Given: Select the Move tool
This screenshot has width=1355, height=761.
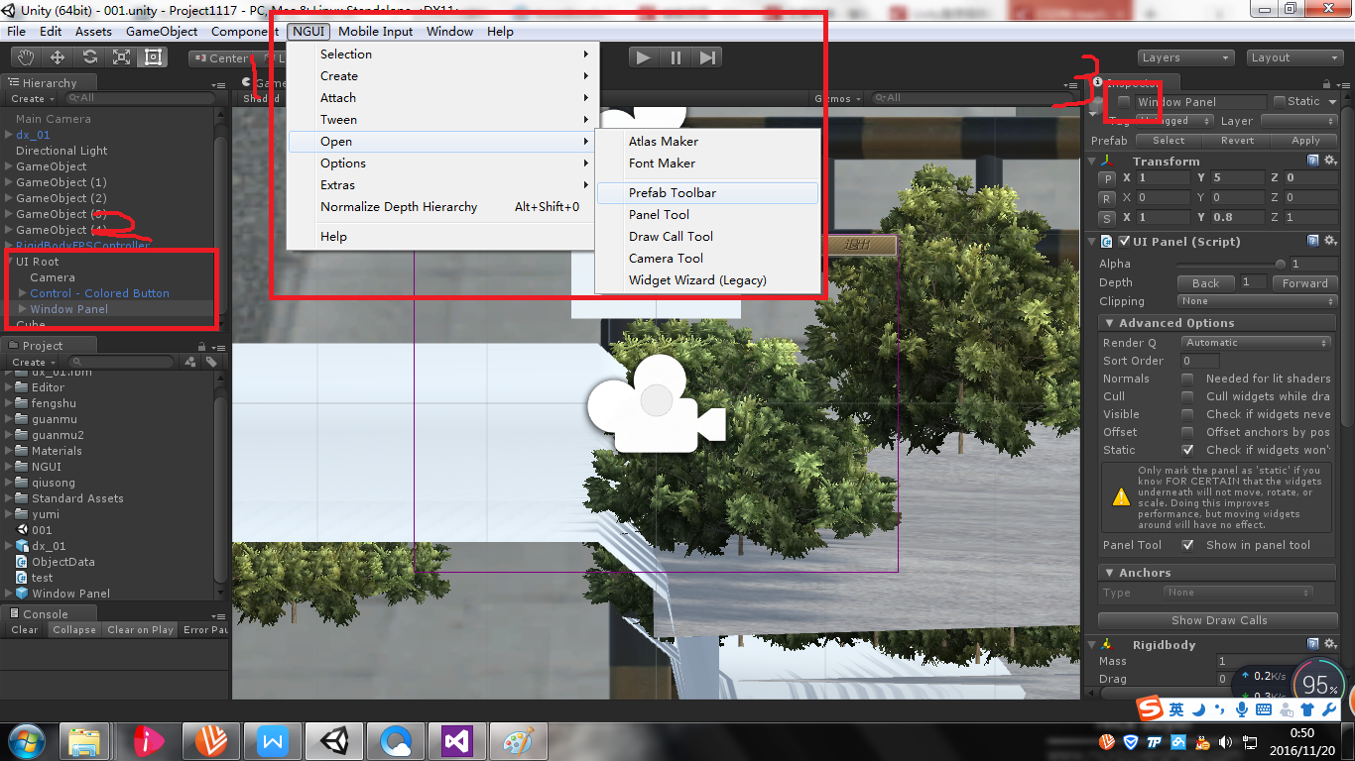Looking at the screenshot, I should 58,57.
